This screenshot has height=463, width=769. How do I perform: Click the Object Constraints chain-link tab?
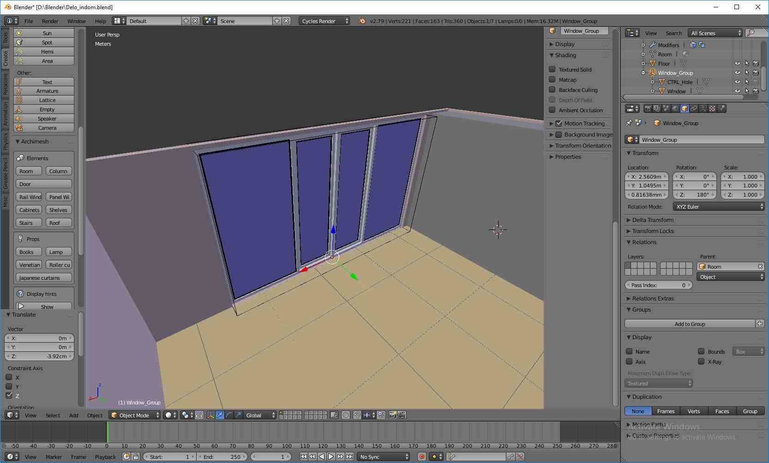tap(694, 108)
